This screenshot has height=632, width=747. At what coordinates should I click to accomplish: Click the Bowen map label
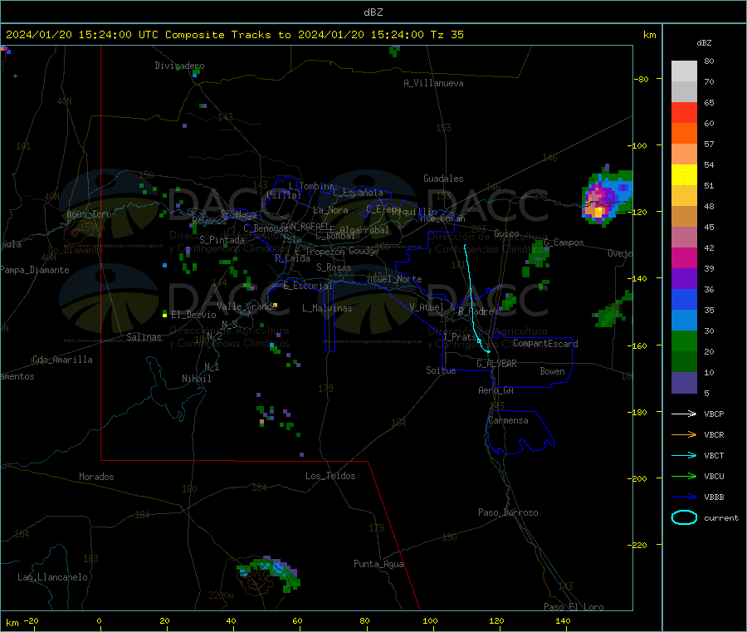[x=552, y=371]
